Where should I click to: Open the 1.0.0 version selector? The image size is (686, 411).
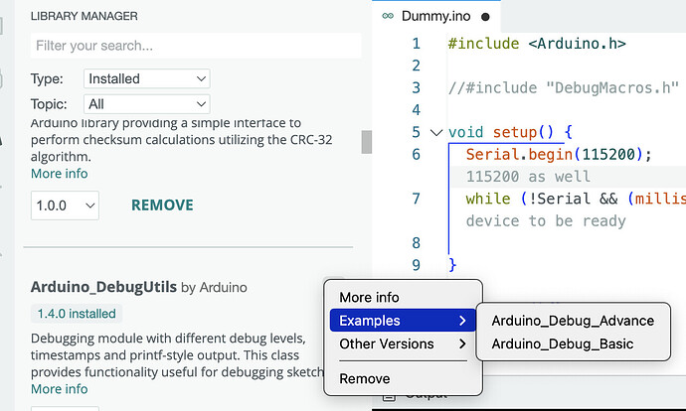(x=65, y=205)
